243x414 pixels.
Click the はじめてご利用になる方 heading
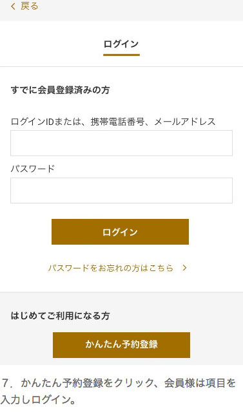point(60,315)
